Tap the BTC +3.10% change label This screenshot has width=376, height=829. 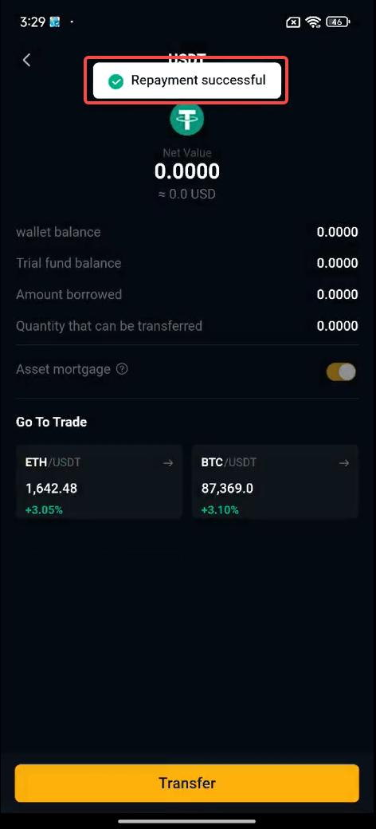(220, 510)
